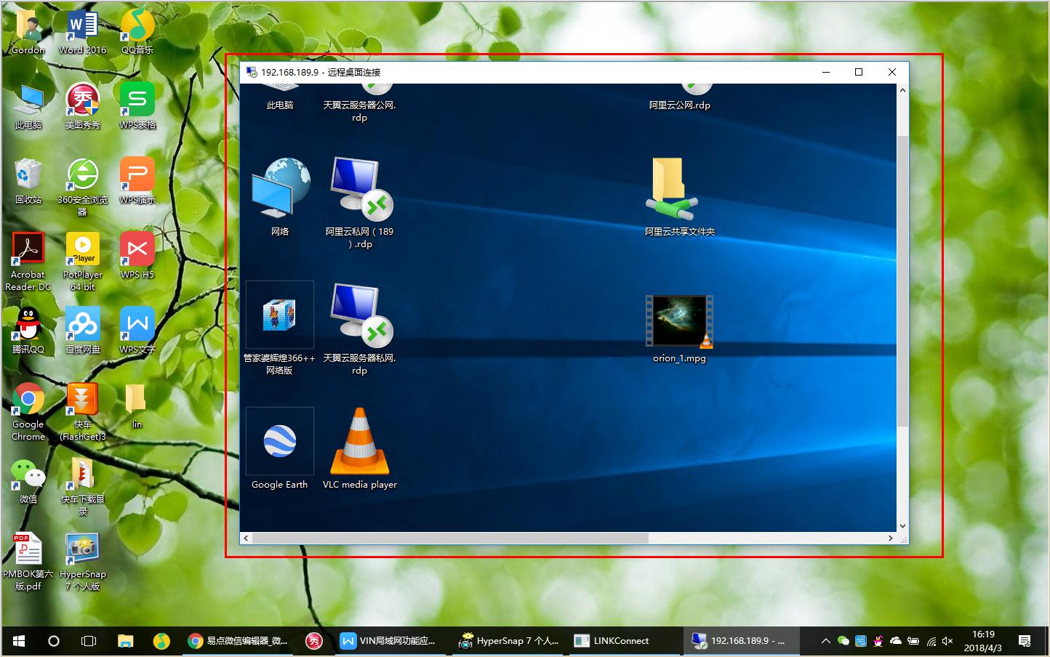This screenshot has width=1050, height=657.
Task: Select the 阿里云私网 (189).rdp shortcut
Action: (359, 190)
